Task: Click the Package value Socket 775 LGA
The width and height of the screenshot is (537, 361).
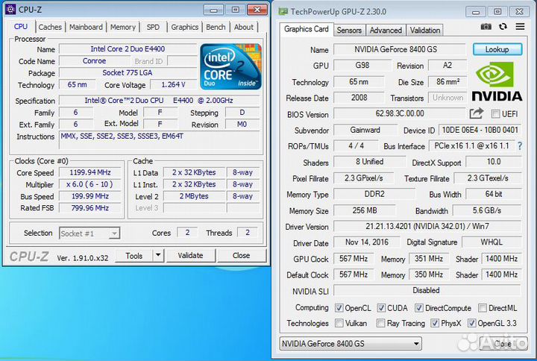Action: coord(128,72)
